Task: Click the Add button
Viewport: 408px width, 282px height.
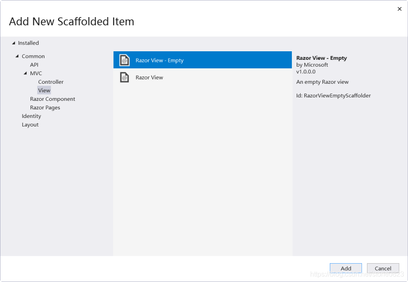Action: click(345, 268)
